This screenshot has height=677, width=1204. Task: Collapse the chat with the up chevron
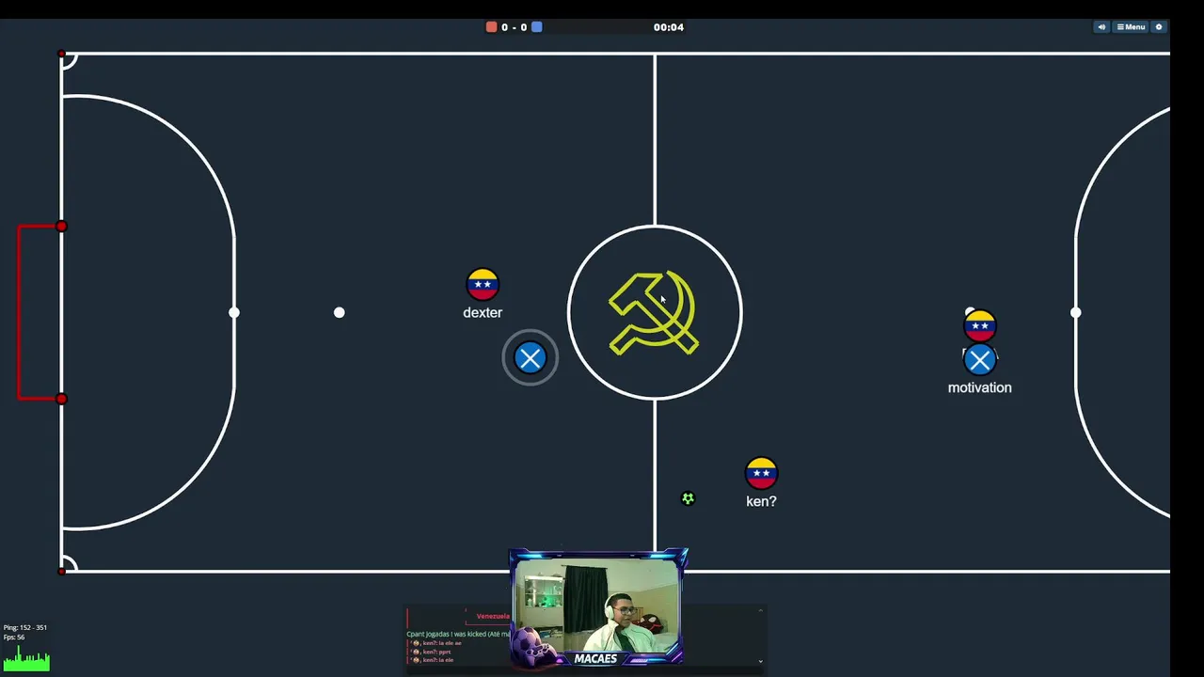(760, 611)
